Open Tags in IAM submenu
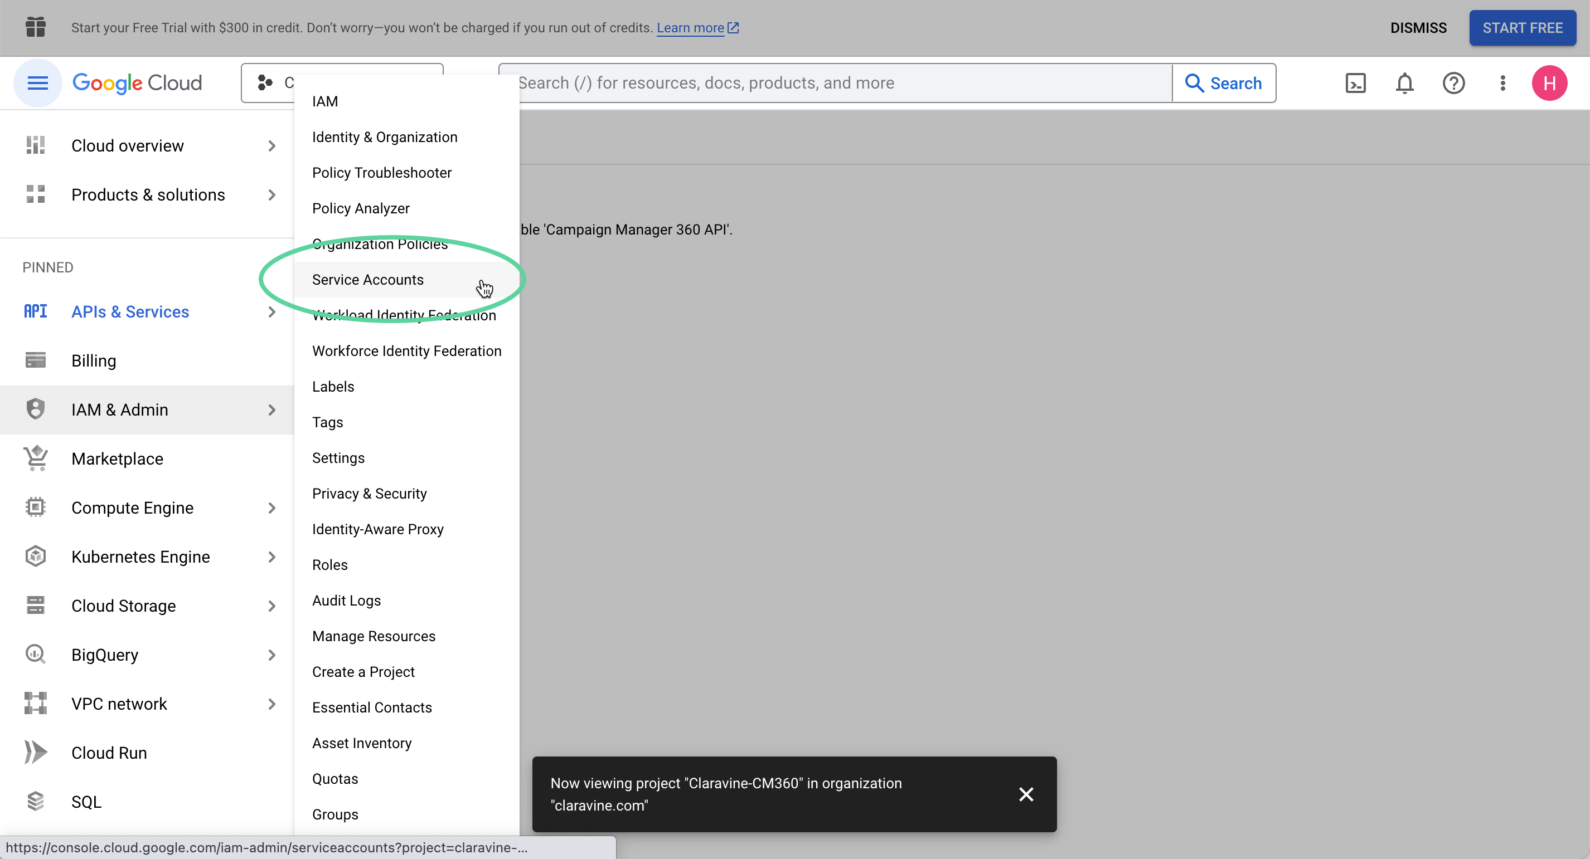The height and width of the screenshot is (859, 1590). tap(407, 422)
